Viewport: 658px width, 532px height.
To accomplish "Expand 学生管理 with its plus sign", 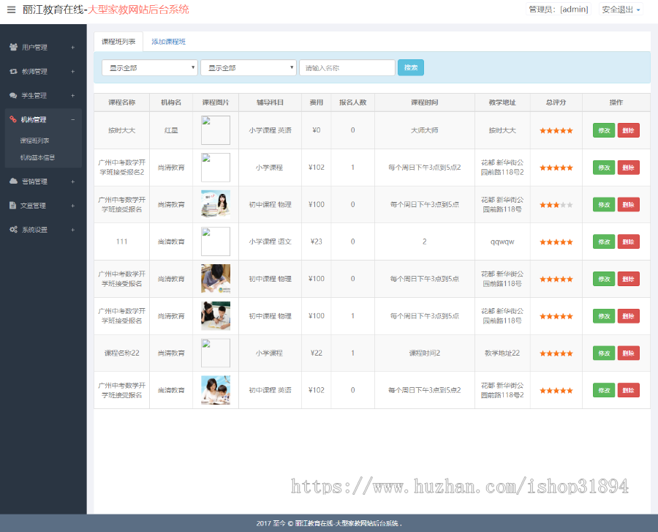I will (73, 96).
